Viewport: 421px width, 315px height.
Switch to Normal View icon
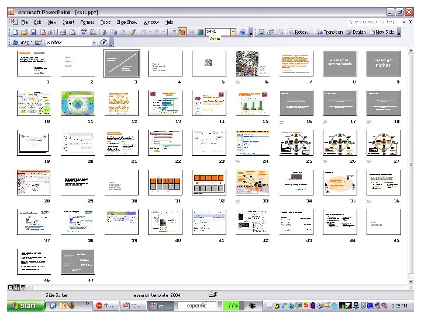pyautogui.click(x=11, y=288)
